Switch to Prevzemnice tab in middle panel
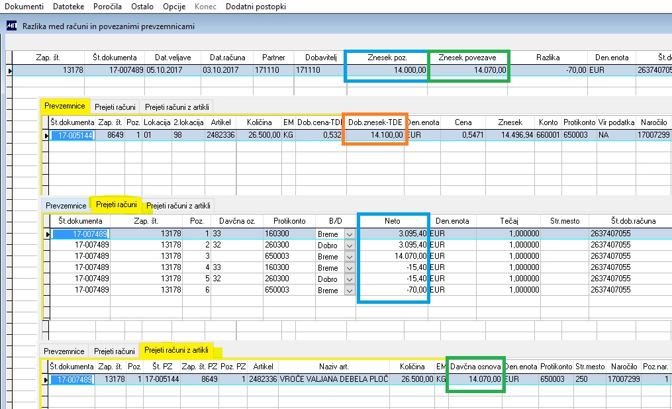The width and height of the screenshot is (672, 409). (66, 206)
